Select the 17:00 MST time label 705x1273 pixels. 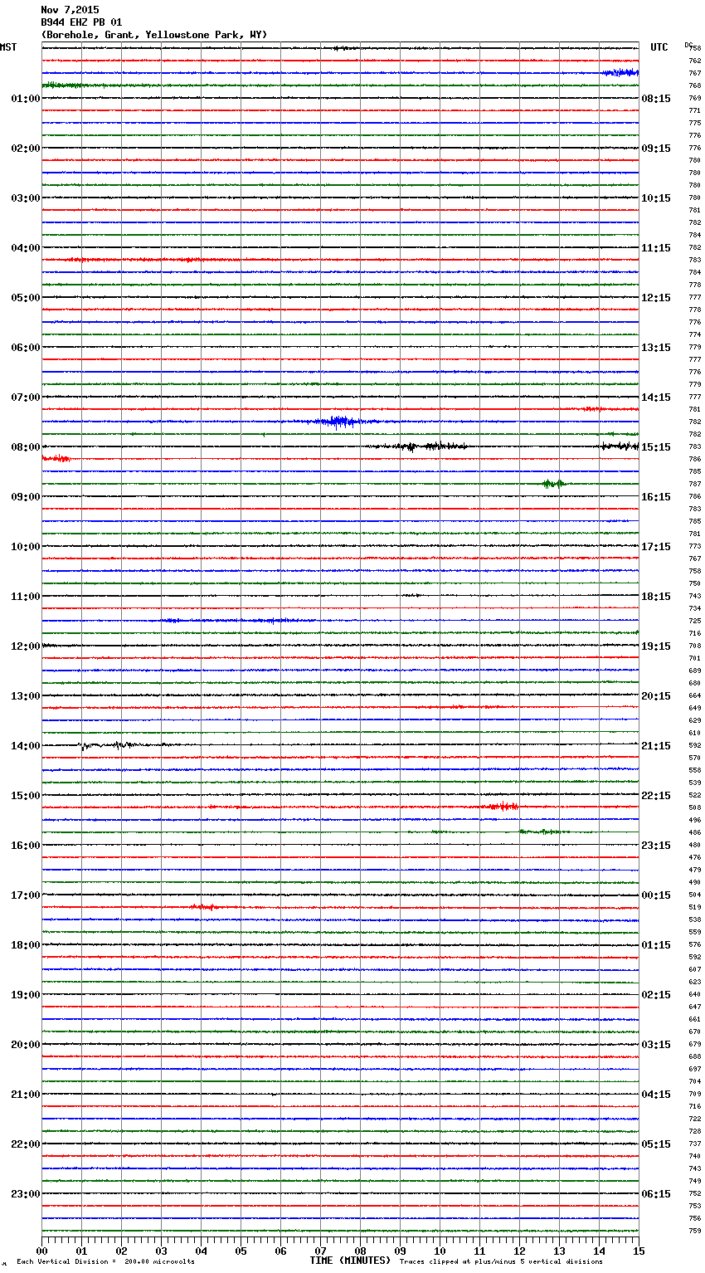click(26, 895)
